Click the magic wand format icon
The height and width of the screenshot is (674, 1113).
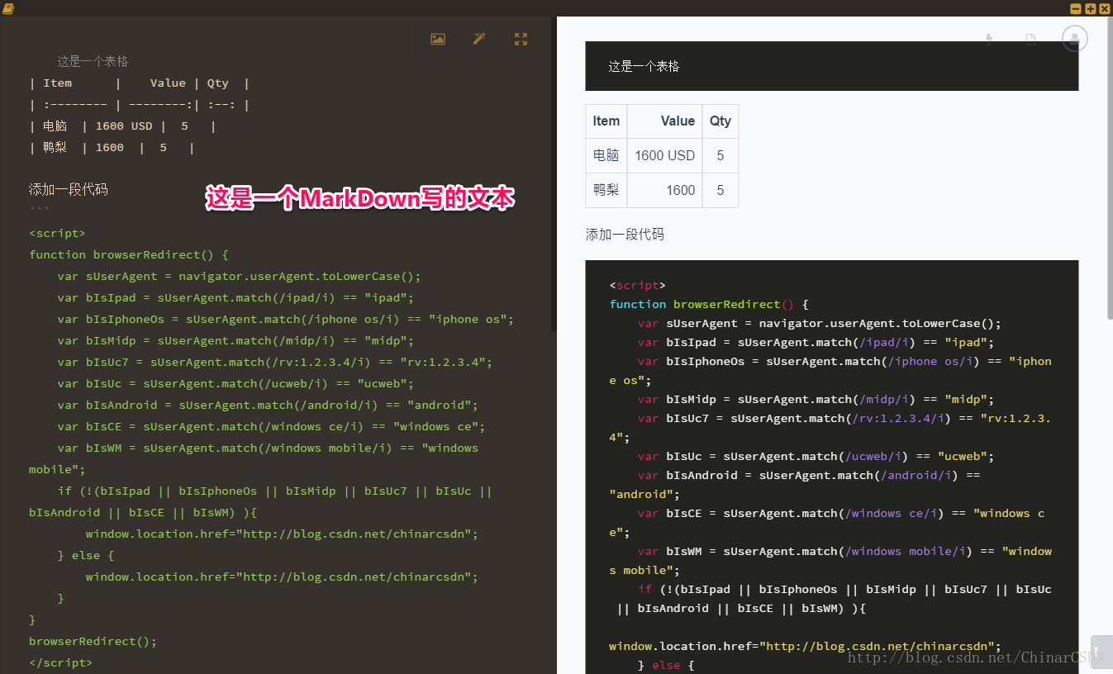[x=479, y=39]
